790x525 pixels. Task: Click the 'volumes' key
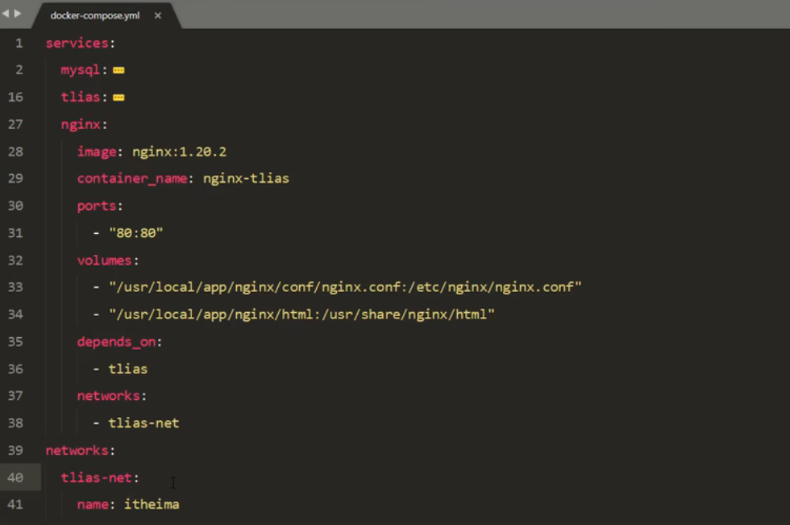coord(104,260)
